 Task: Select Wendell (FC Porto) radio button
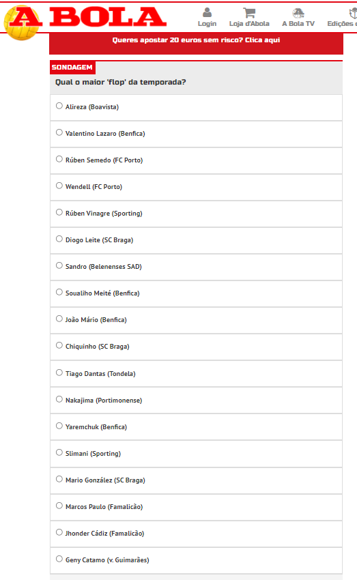(x=59, y=186)
